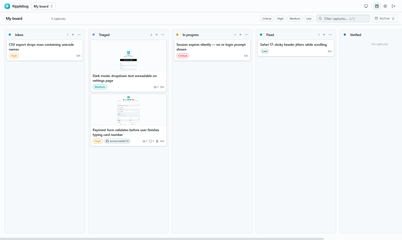This screenshot has width=402, height=240.
Task: Click the High tag on CSV export card
Action: coord(14,56)
